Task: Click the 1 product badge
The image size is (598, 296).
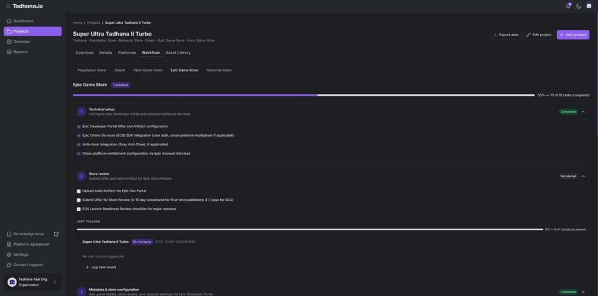Action: click(x=120, y=85)
